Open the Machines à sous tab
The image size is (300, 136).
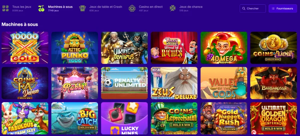point(55,8)
